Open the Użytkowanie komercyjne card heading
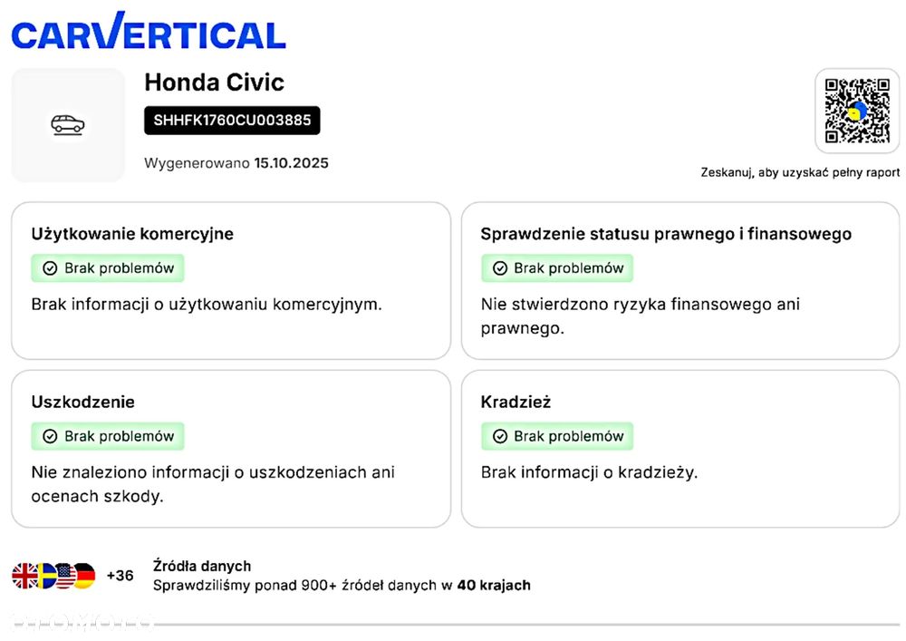 132,234
